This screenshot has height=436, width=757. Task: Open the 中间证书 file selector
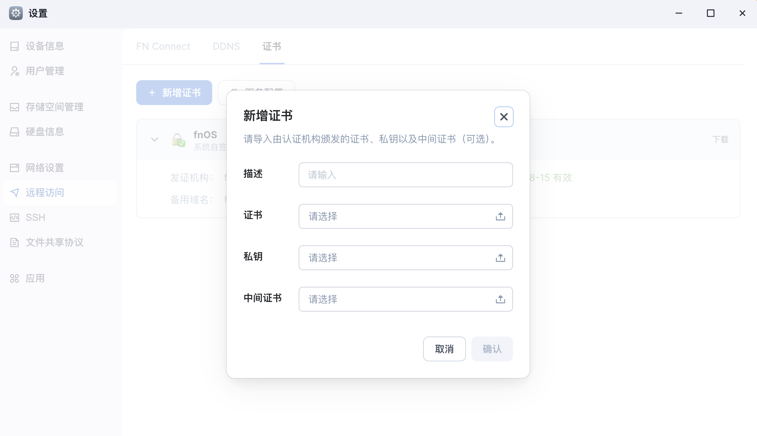point(398,299)
